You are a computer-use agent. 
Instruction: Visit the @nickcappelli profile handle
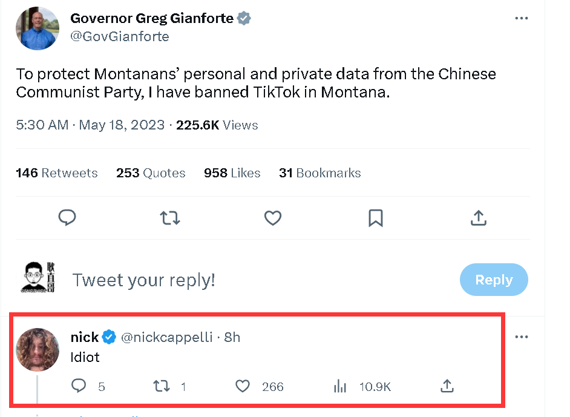[x=167, y=337]
